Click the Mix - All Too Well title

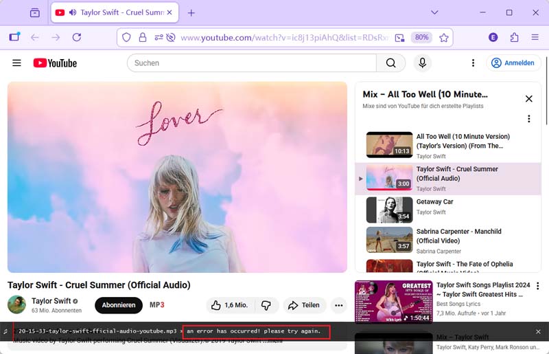(425, 94)
